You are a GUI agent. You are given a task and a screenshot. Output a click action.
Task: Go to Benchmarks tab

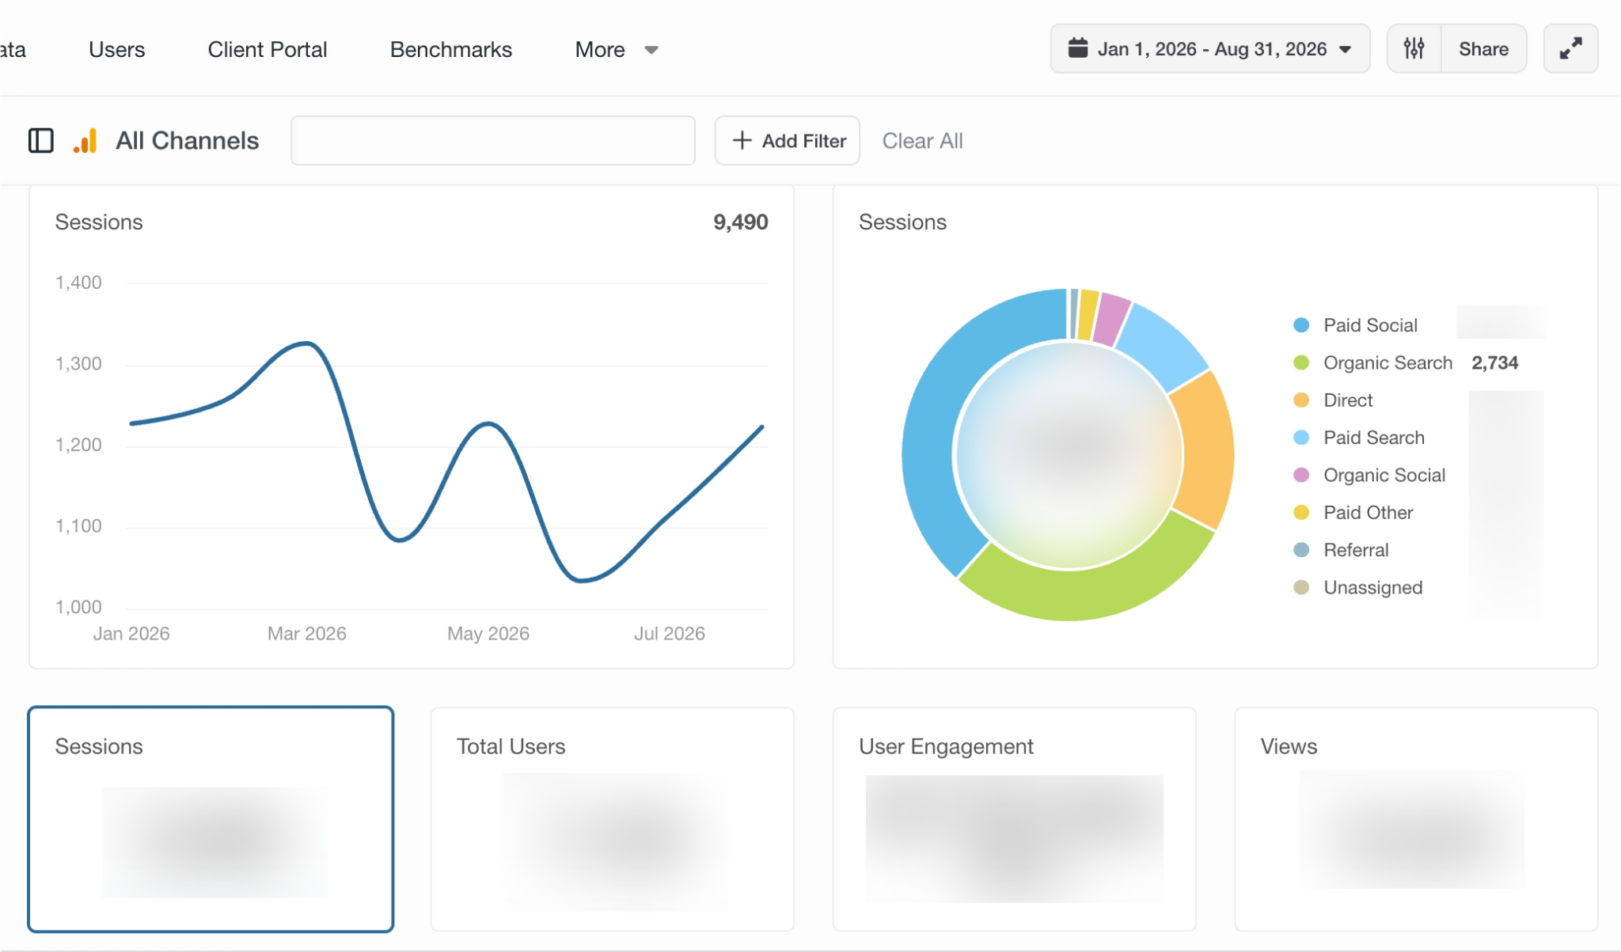tap(451, 50)
